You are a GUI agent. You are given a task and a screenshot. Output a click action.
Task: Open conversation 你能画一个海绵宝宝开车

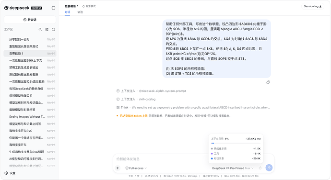(30, 138)
